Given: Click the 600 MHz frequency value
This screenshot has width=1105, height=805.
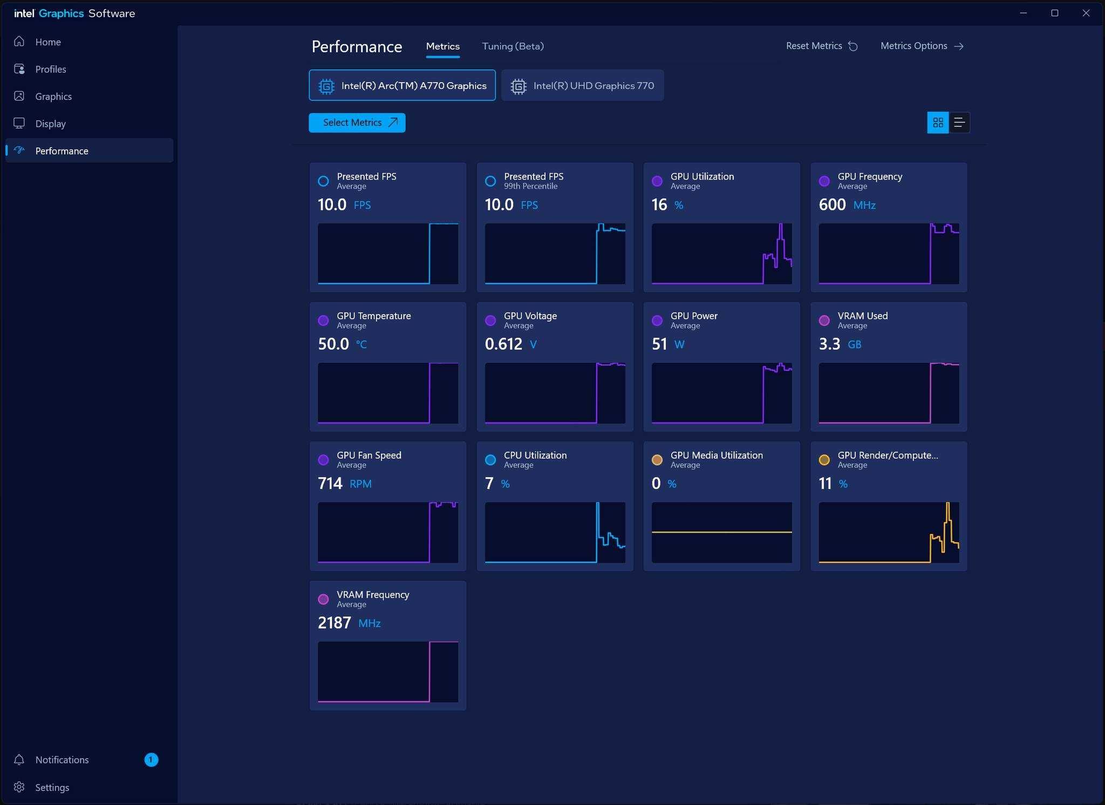Looking at the screenshot, I should click(x=847, y=204).
